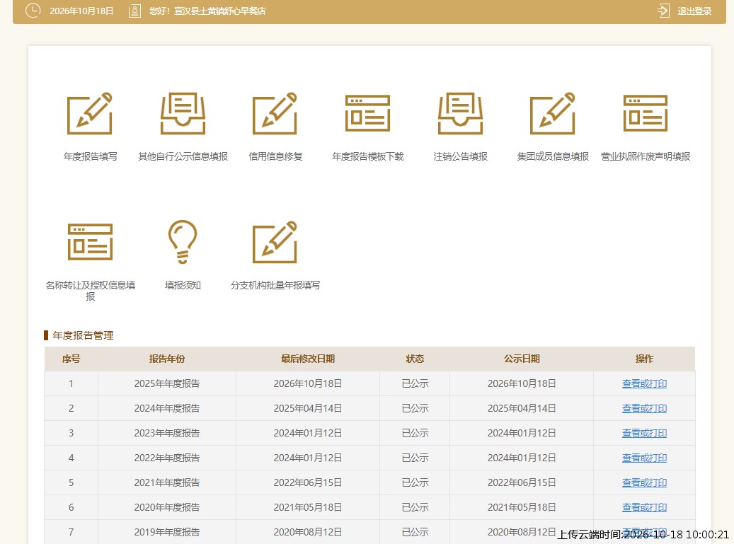Viewport: 734px width, 544px height.
Task: Click 查看或打印 in the 2021年年度报告 row
Action: click(644, 482)
